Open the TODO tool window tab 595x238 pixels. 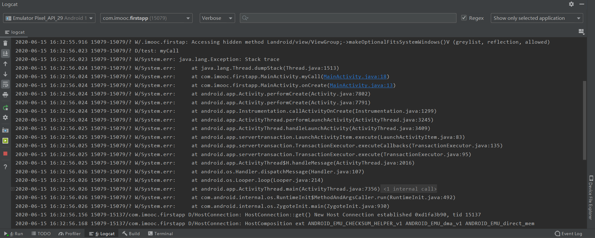(41, 234)
